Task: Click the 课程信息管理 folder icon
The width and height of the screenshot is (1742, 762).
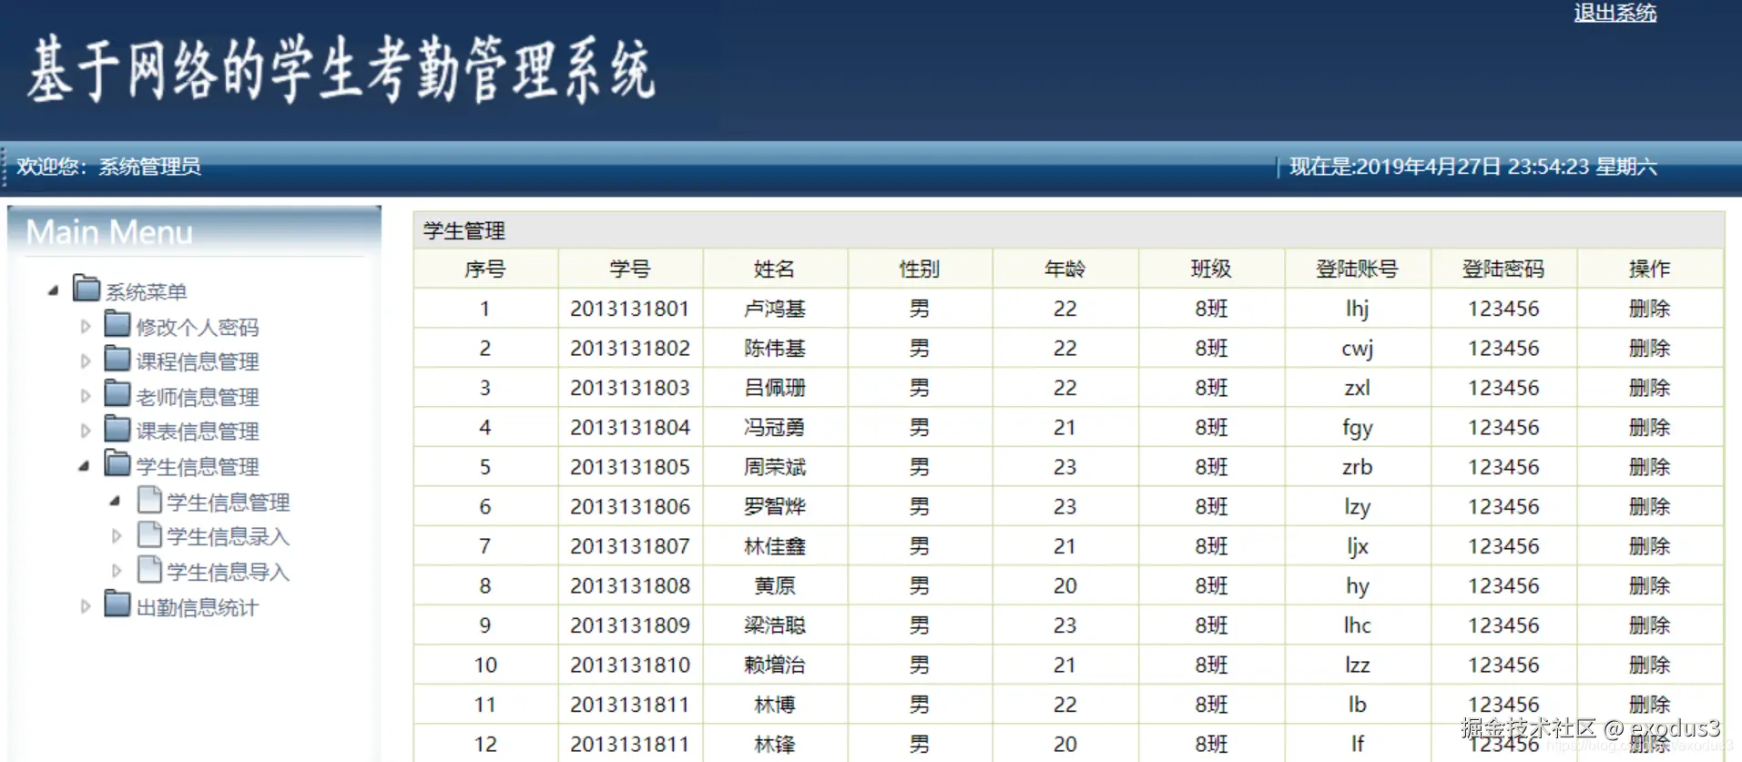Action: (x=117, y=359)
